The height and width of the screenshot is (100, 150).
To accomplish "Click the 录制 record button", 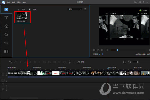I will (32, 9).
